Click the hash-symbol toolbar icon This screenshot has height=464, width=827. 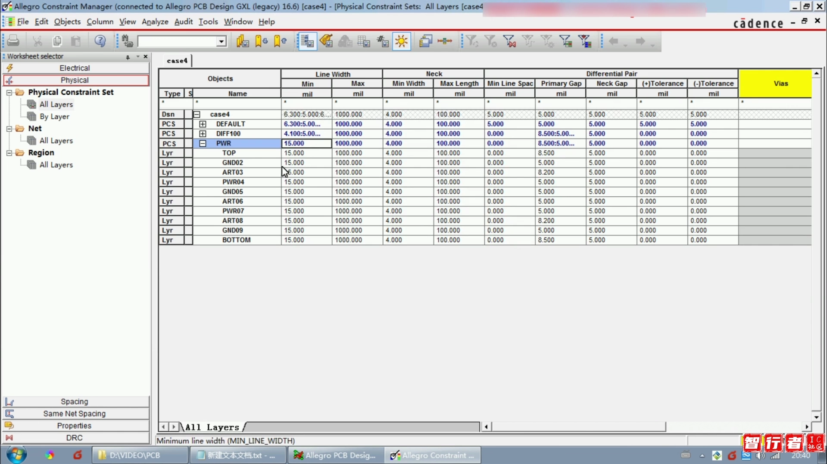pos(383,41)
